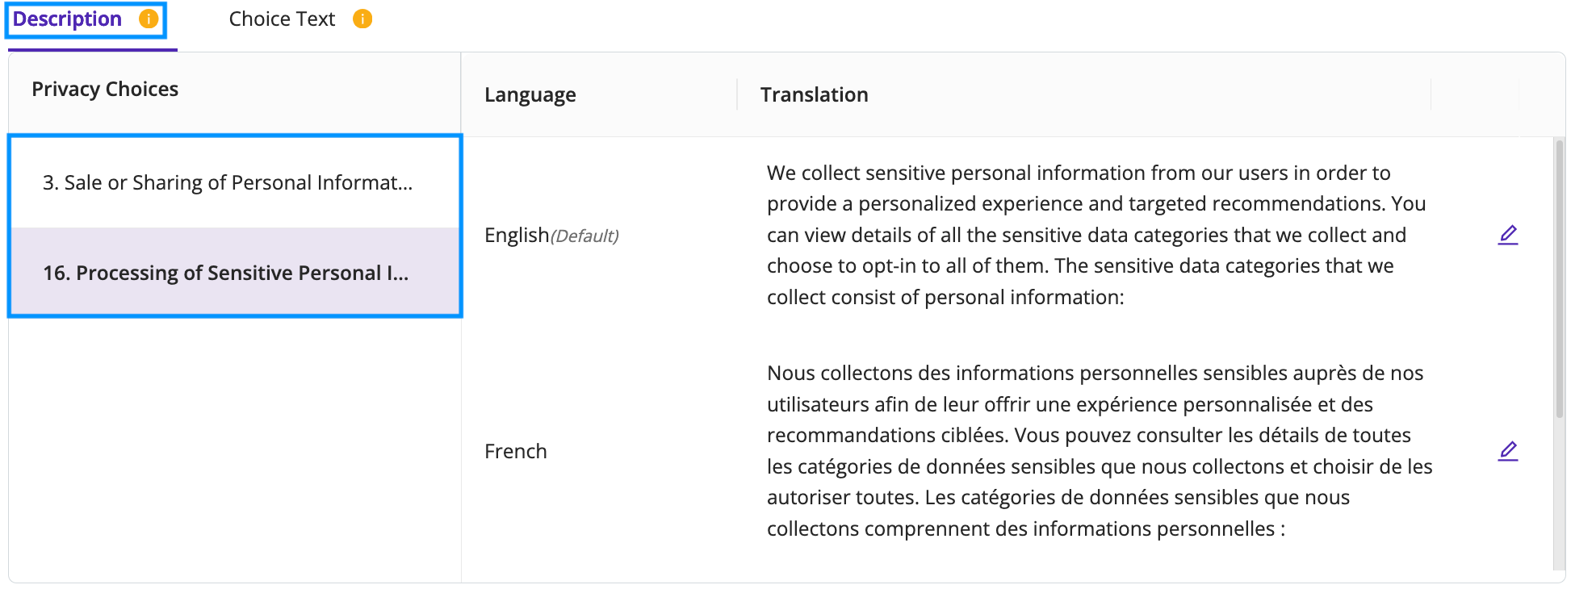Click the divider right of the Translation column
This screenshot has height=589, width=1571.
(x=1431, y=94)
